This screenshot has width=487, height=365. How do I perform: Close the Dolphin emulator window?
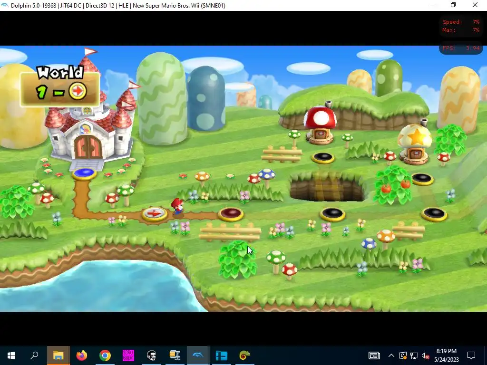tap(475, 5)
